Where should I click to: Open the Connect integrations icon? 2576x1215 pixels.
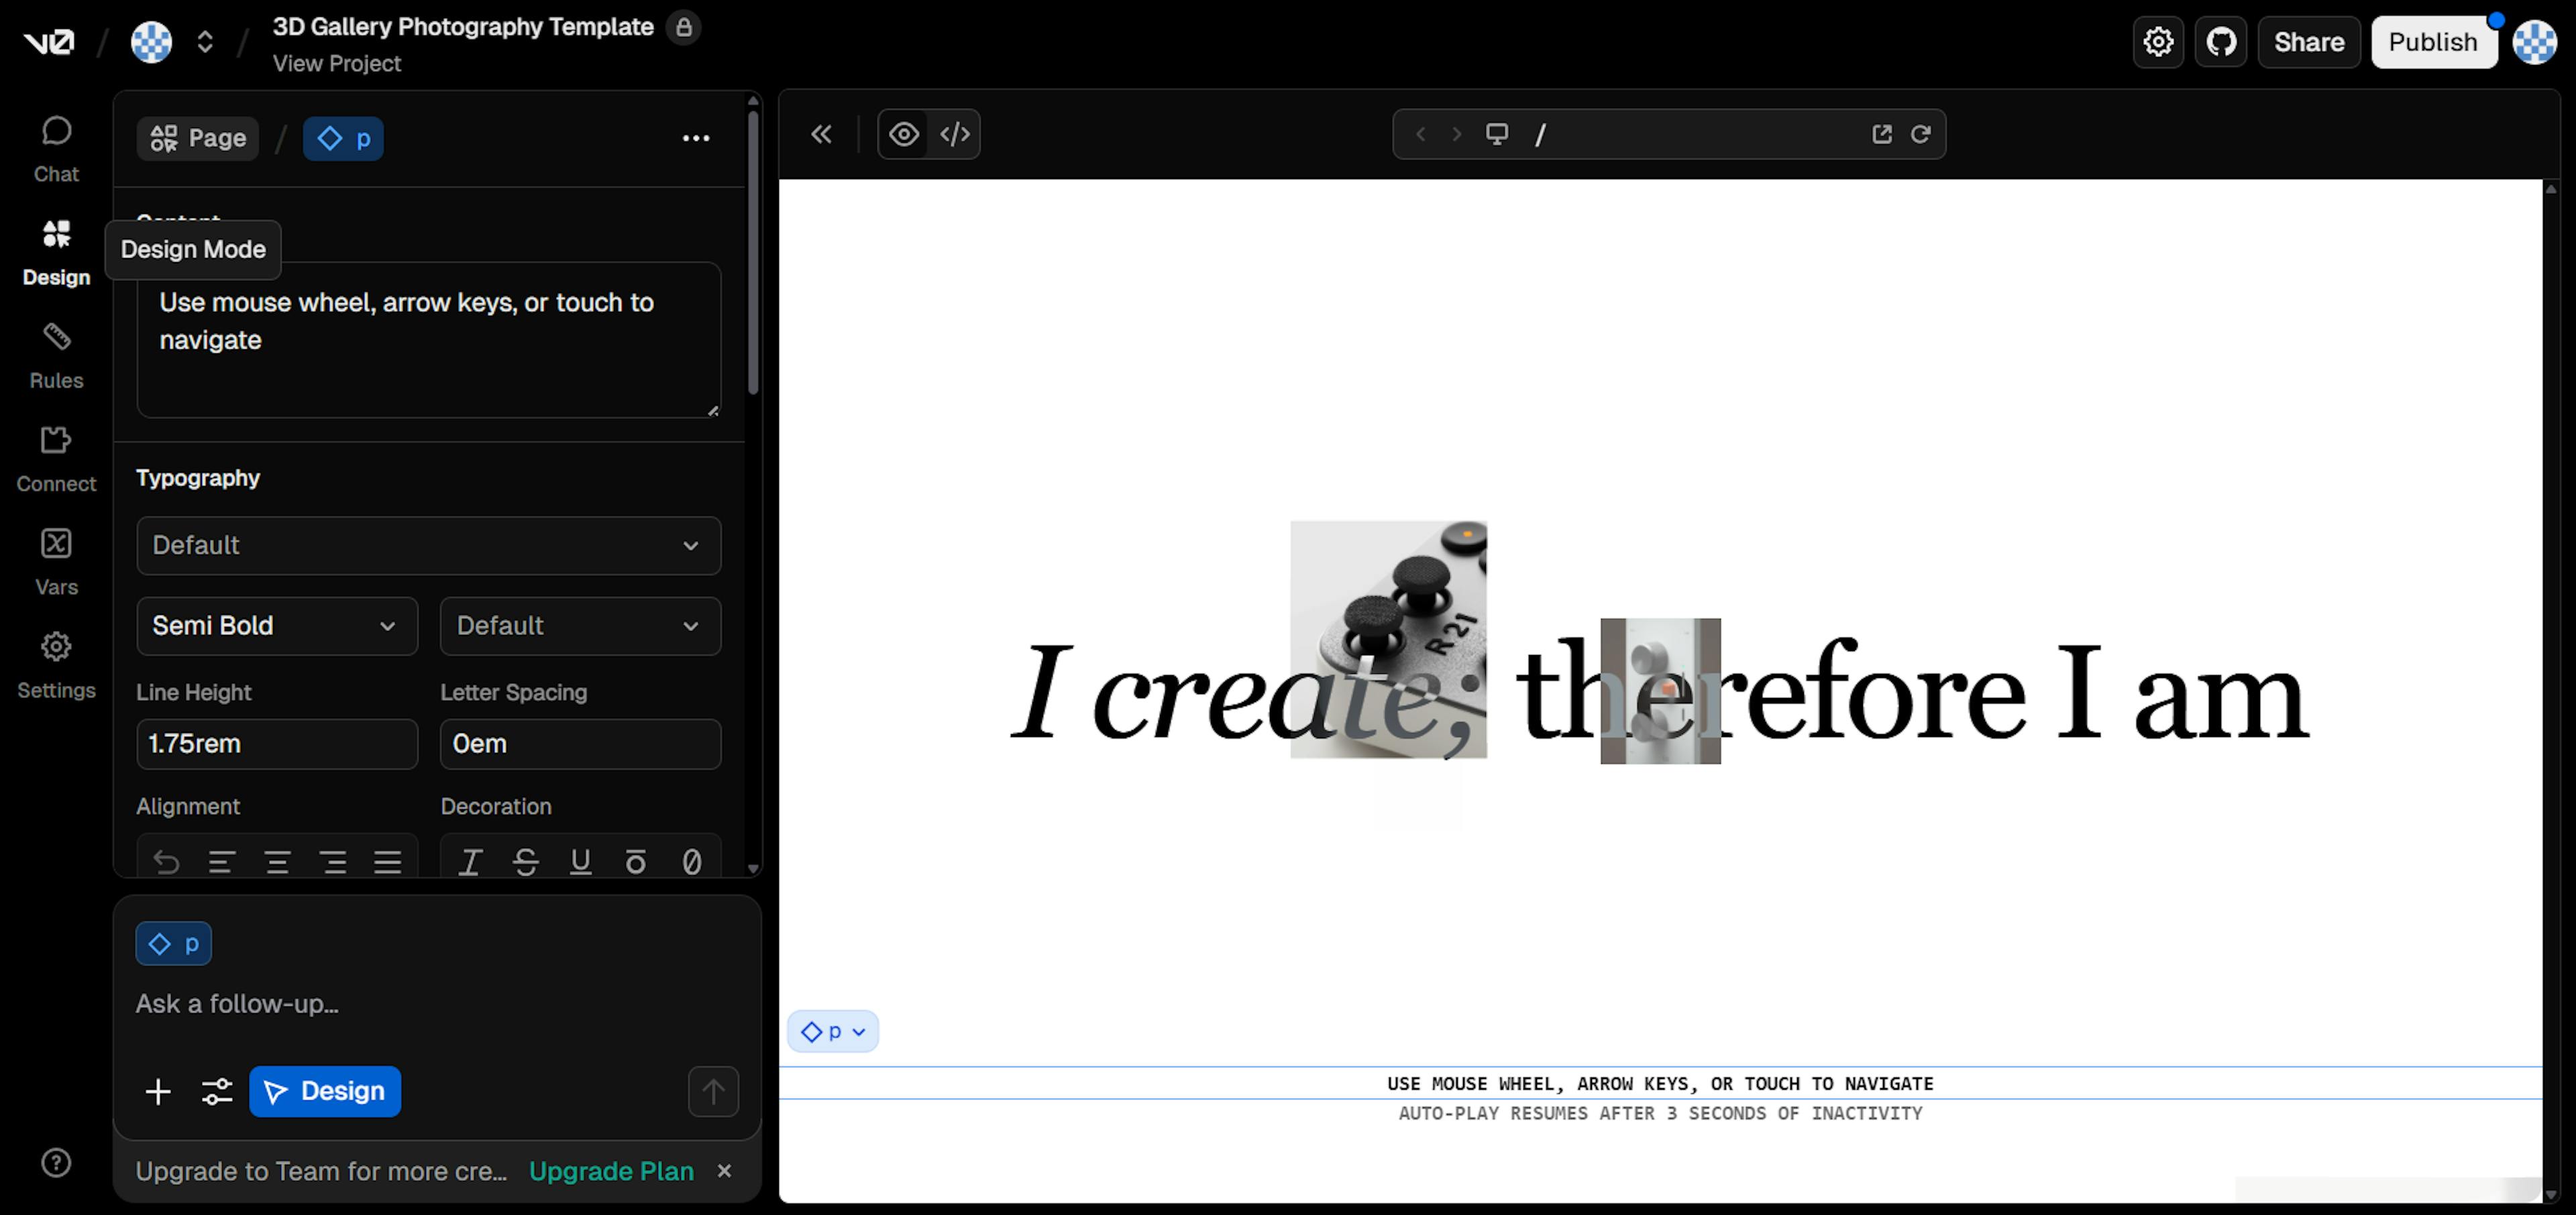(x=56, y=457)
